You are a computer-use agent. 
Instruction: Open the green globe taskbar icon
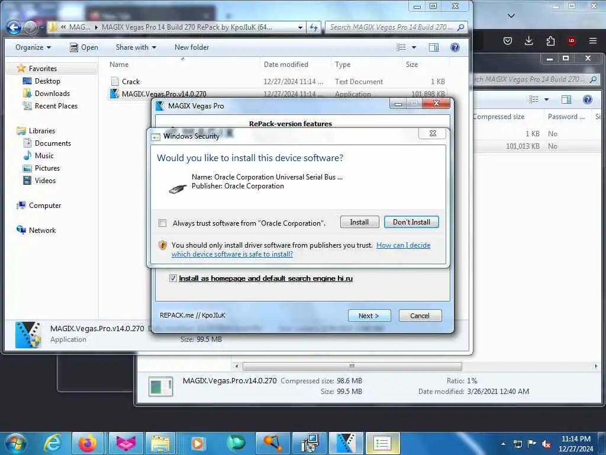coord(236,443)
